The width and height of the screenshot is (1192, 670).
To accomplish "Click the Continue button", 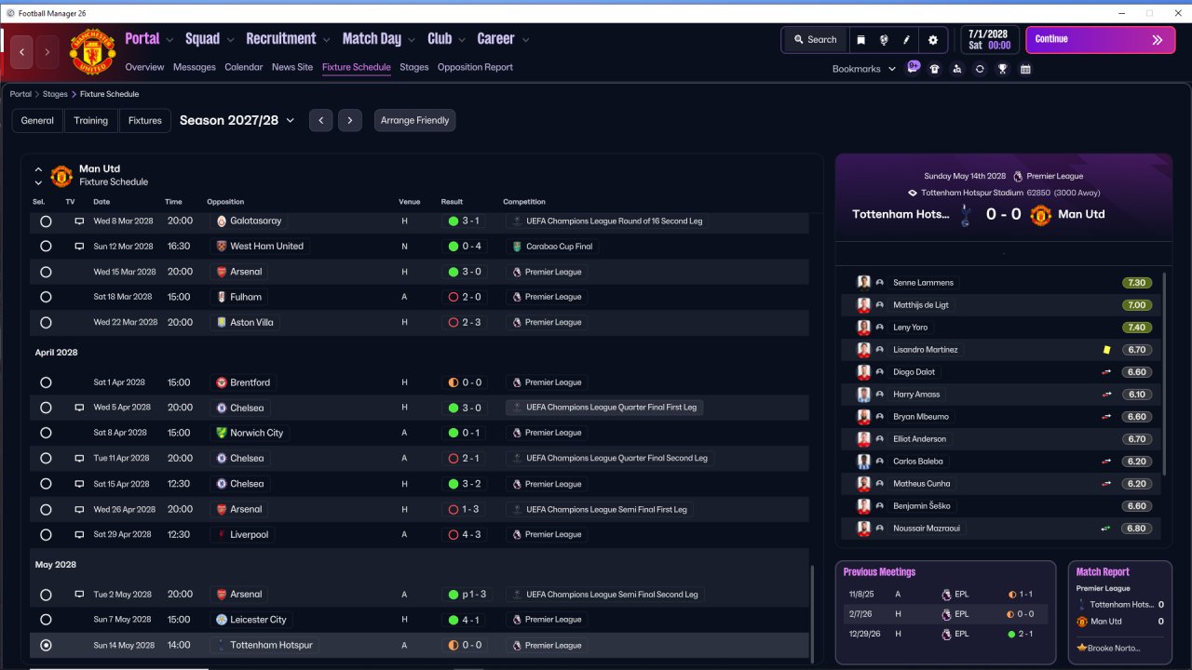I will click(1100, 40).
